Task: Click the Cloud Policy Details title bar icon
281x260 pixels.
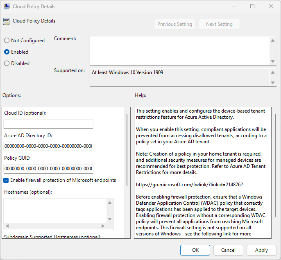Action: pos(7,7)
